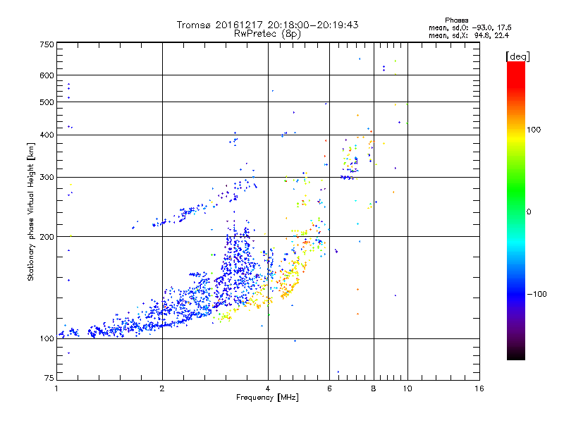The height and width of the screenshot is (423, 564).
Task: Click the y-axis tick label '750'
Action: pos(47,44)
